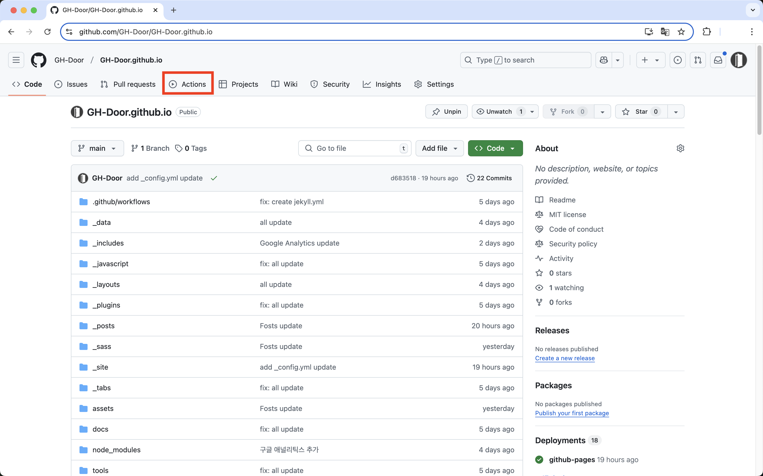Open the browser Translate icon

[665, 32]
